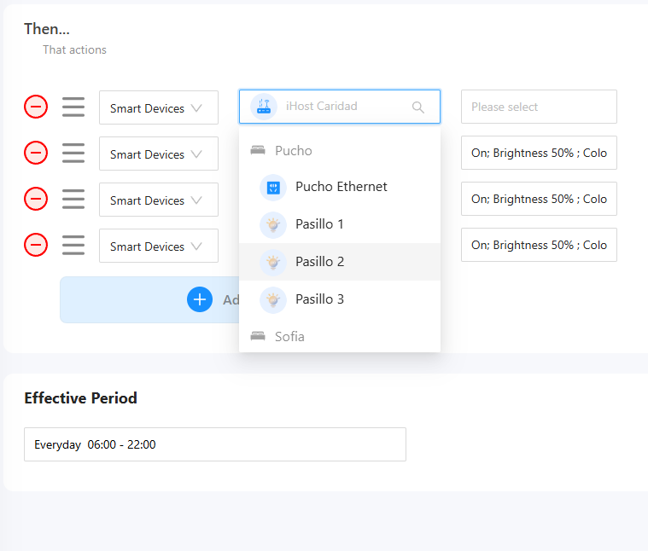This screenshot has height=551, width=648.
Task: Click the red minus on second action row
Action: point(36,153)
